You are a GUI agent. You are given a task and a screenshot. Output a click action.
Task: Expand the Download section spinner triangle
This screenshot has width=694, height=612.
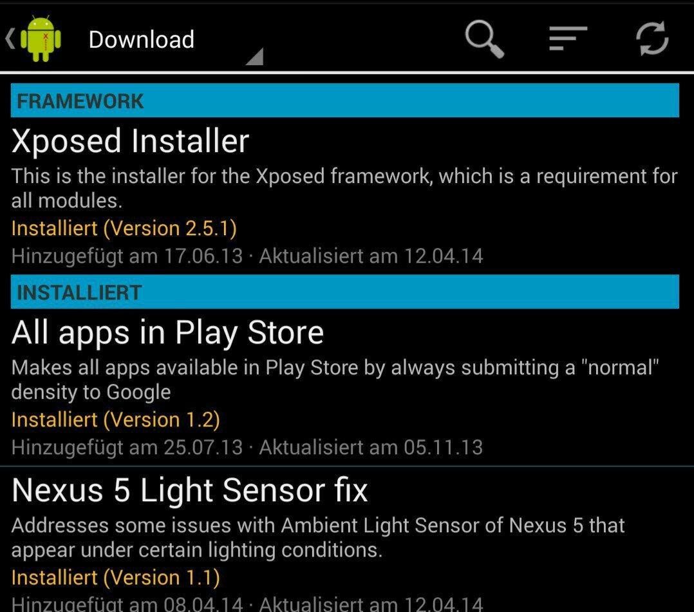(255, 57)
